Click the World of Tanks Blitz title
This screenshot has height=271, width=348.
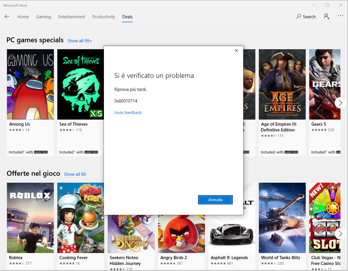coord(281,258)
